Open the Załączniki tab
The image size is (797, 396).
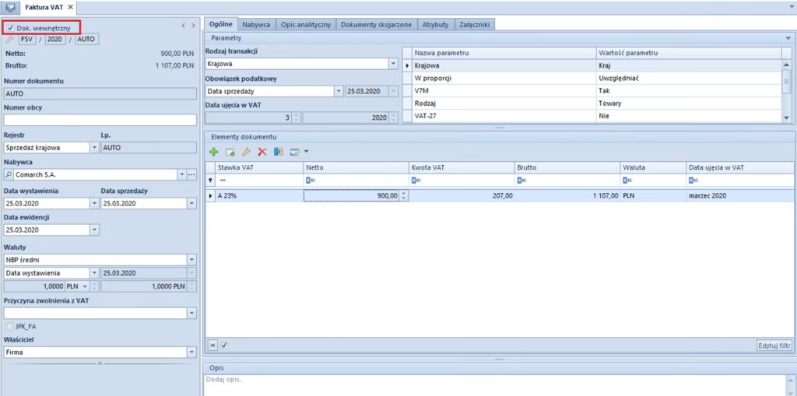pyautogui.click(x=474, y=24)
